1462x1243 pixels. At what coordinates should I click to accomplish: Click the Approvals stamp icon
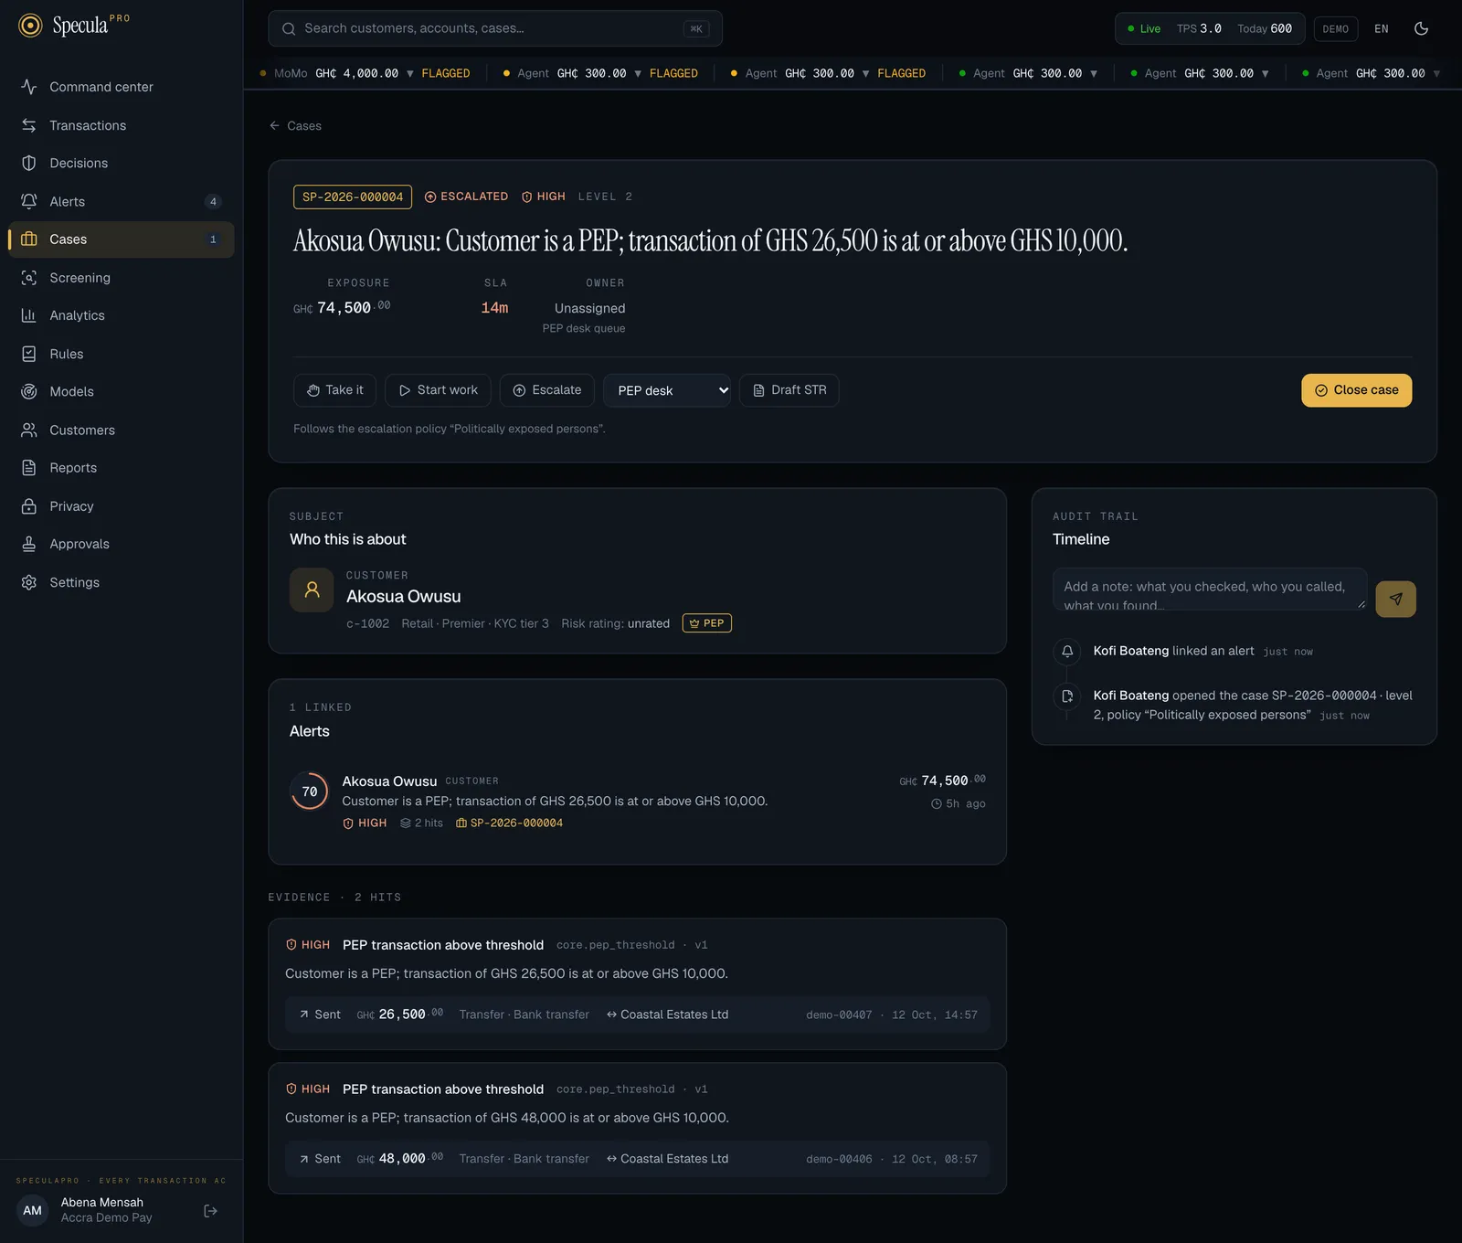pos(29,544)
